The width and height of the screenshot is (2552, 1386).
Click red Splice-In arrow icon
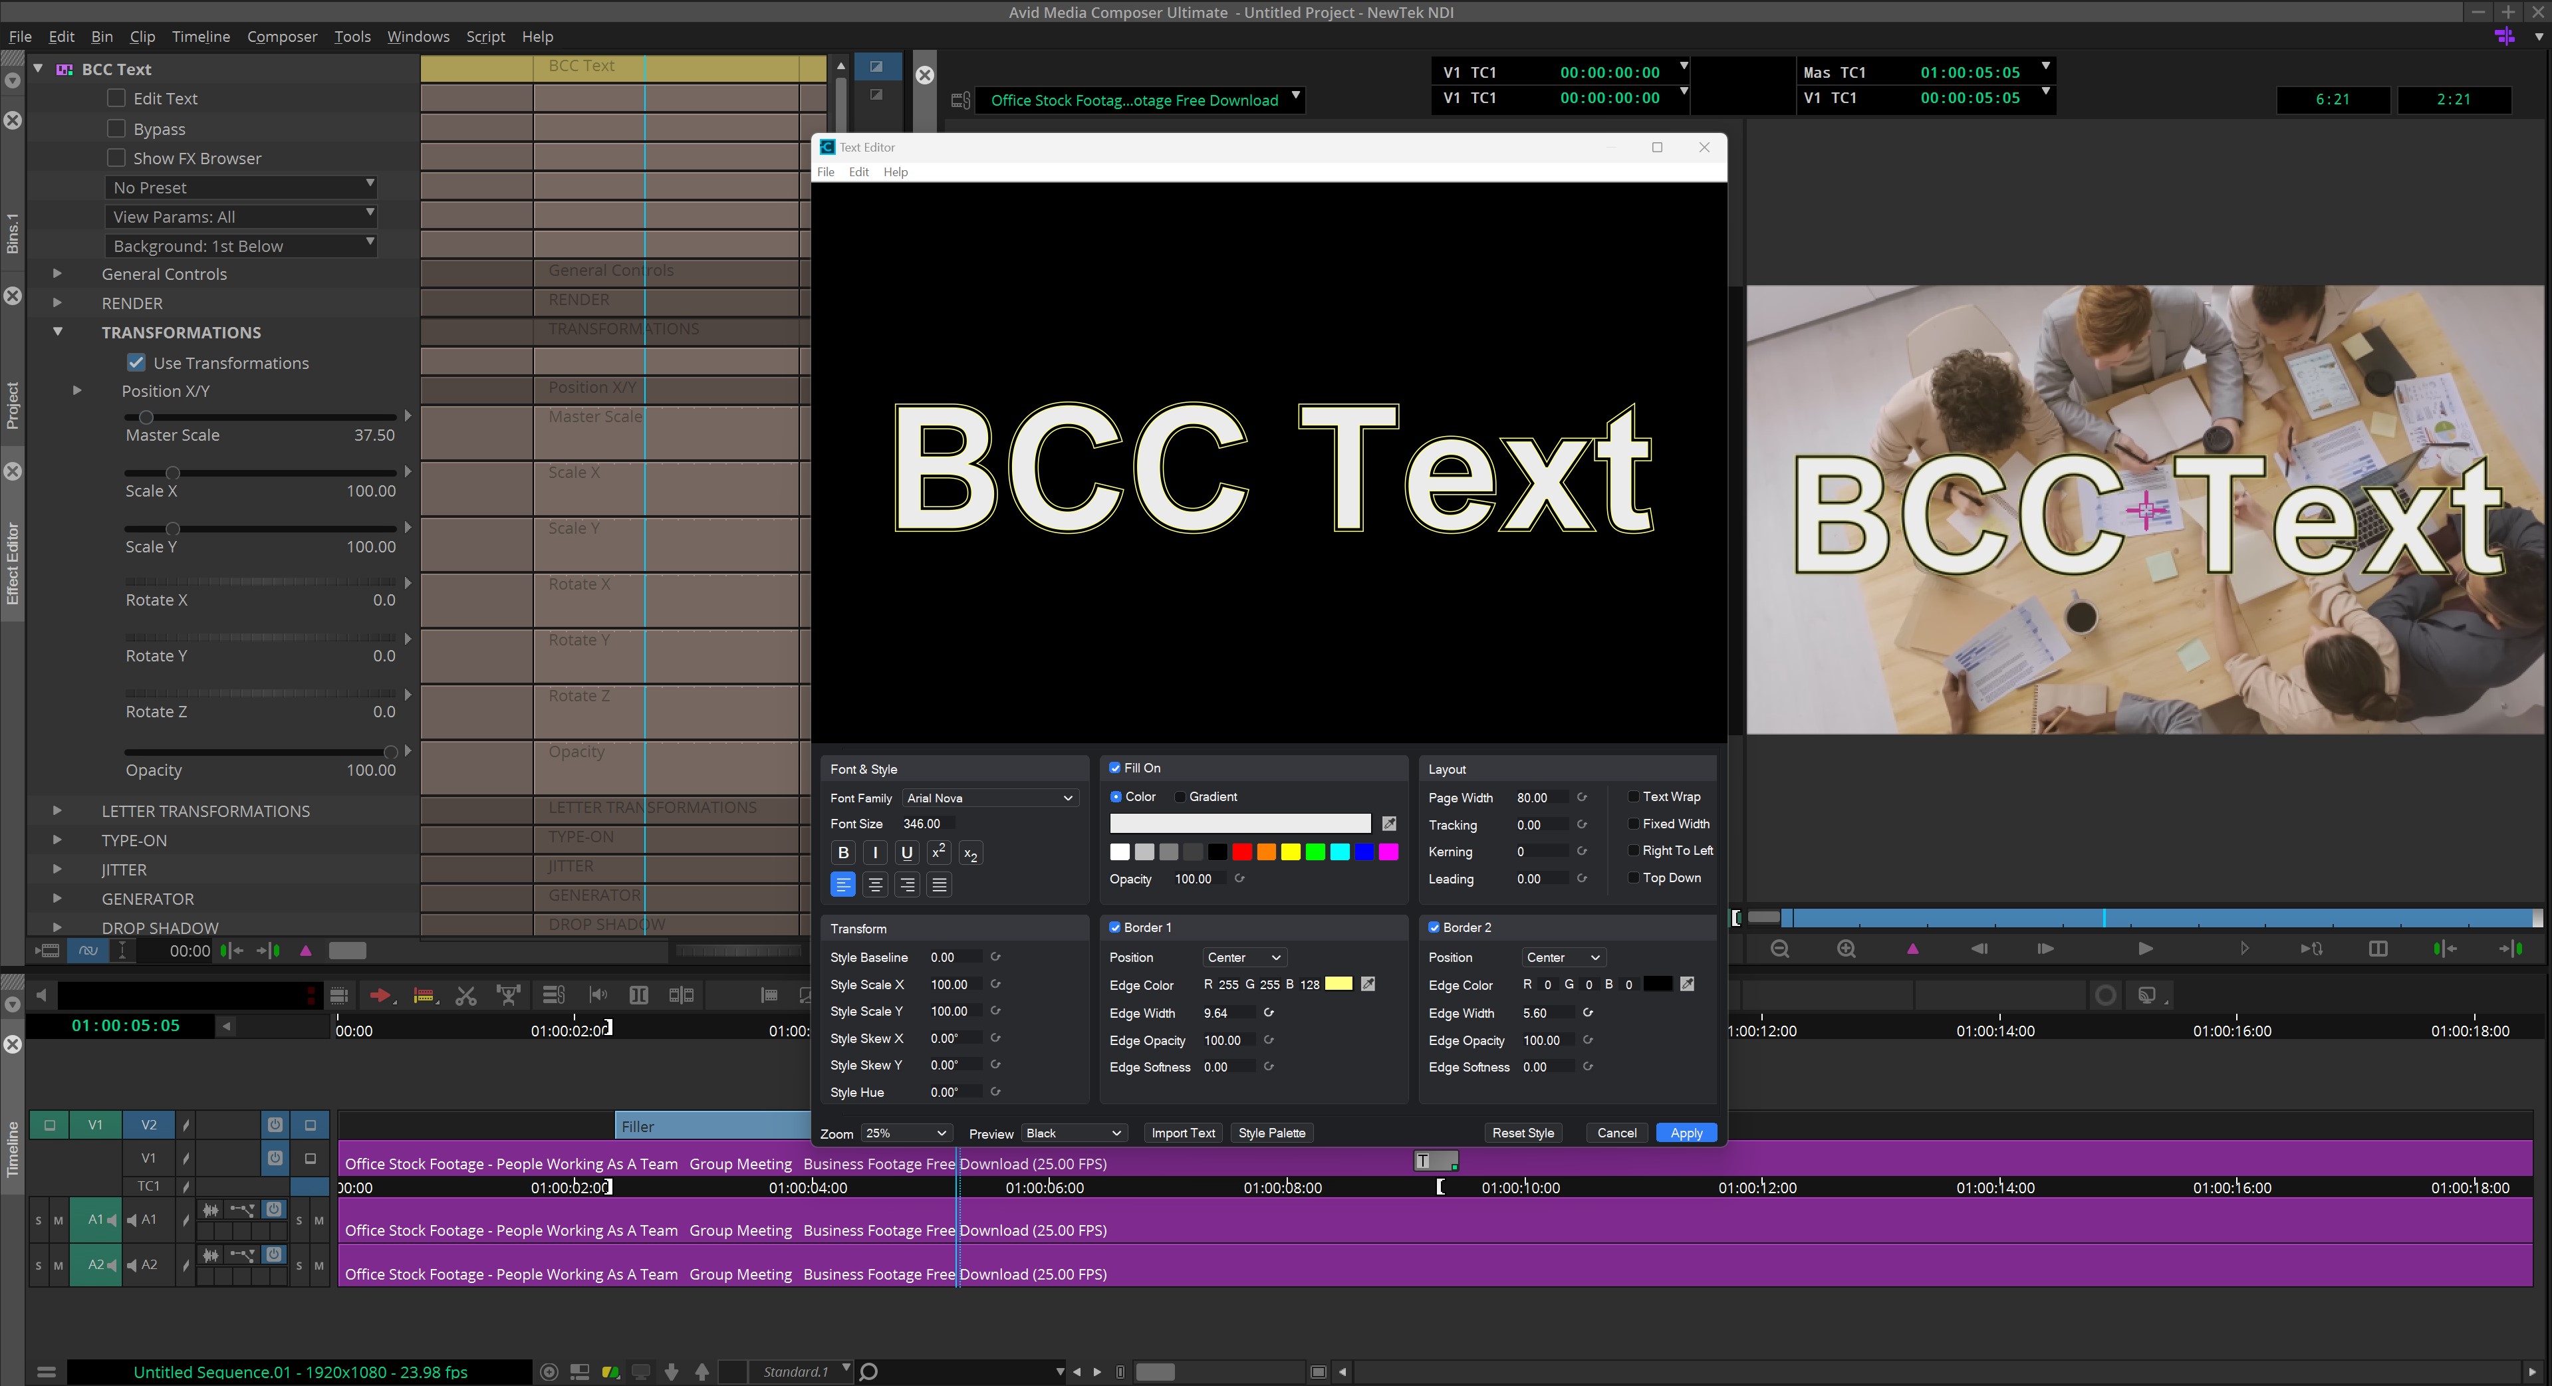[380, 994]
